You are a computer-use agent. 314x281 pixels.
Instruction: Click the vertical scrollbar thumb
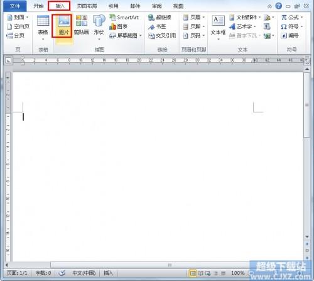[307, 105]
